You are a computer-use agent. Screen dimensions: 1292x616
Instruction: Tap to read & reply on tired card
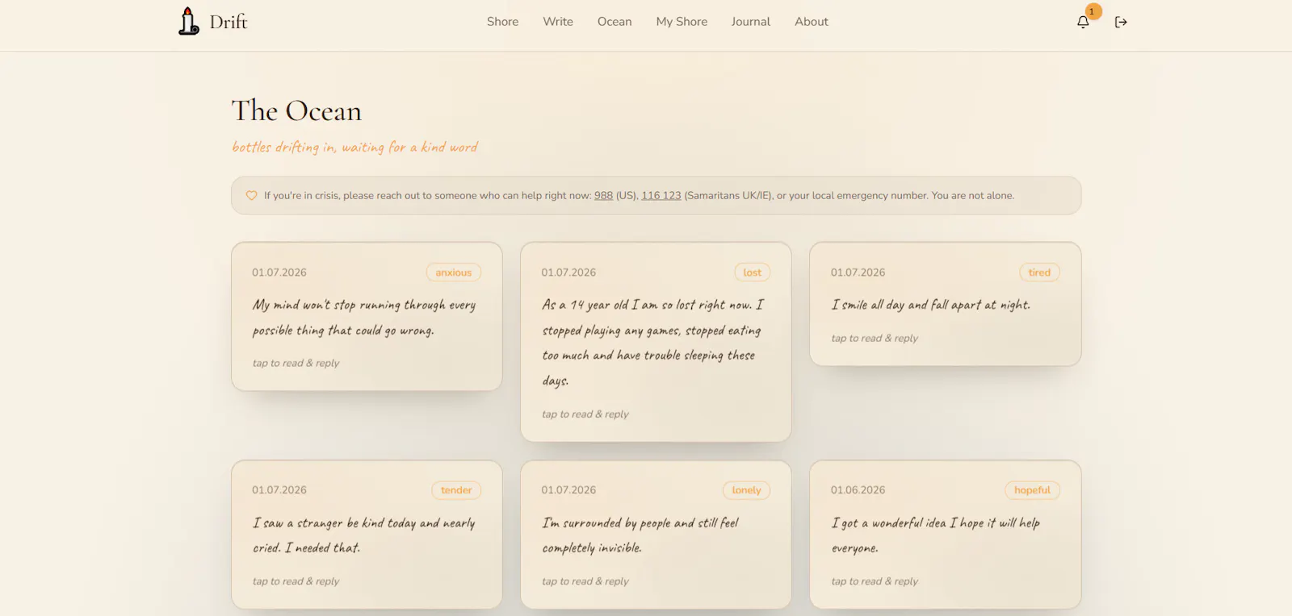tap(875, 338)
